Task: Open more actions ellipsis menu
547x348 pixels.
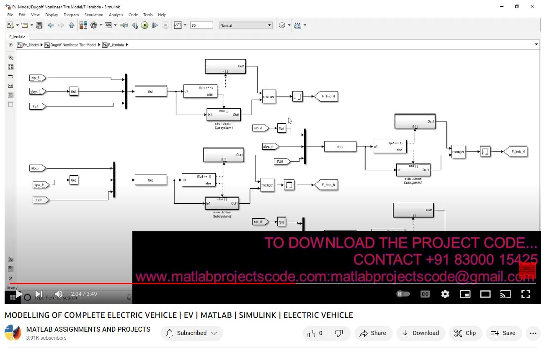Action: coord(533,333)
